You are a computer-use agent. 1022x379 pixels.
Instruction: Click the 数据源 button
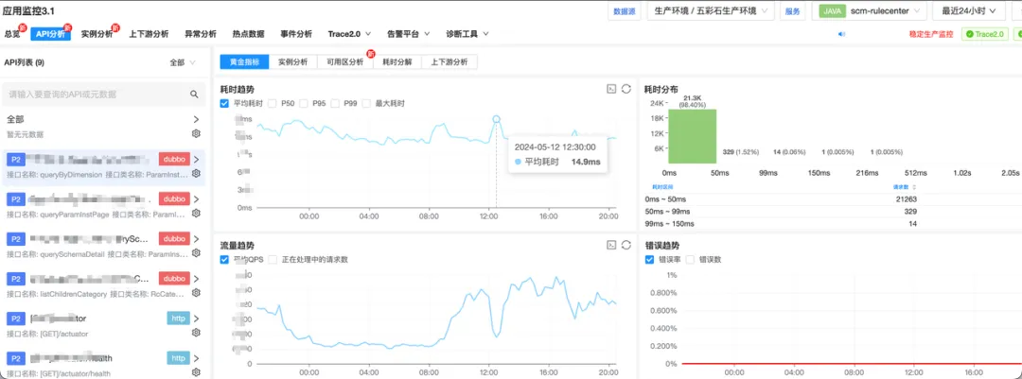(x=625, y=11)
